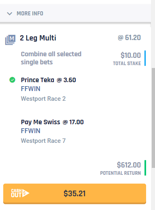
Task: Click the $10.00 total stake amount
Action: [131, 55]
